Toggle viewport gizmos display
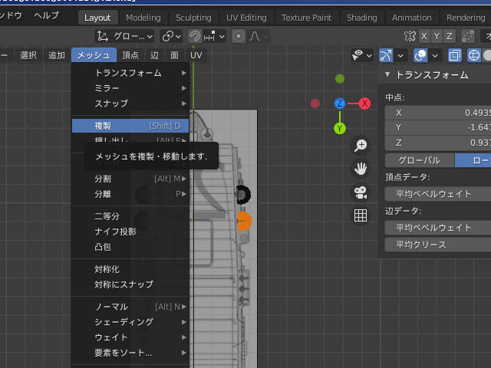 386,56
